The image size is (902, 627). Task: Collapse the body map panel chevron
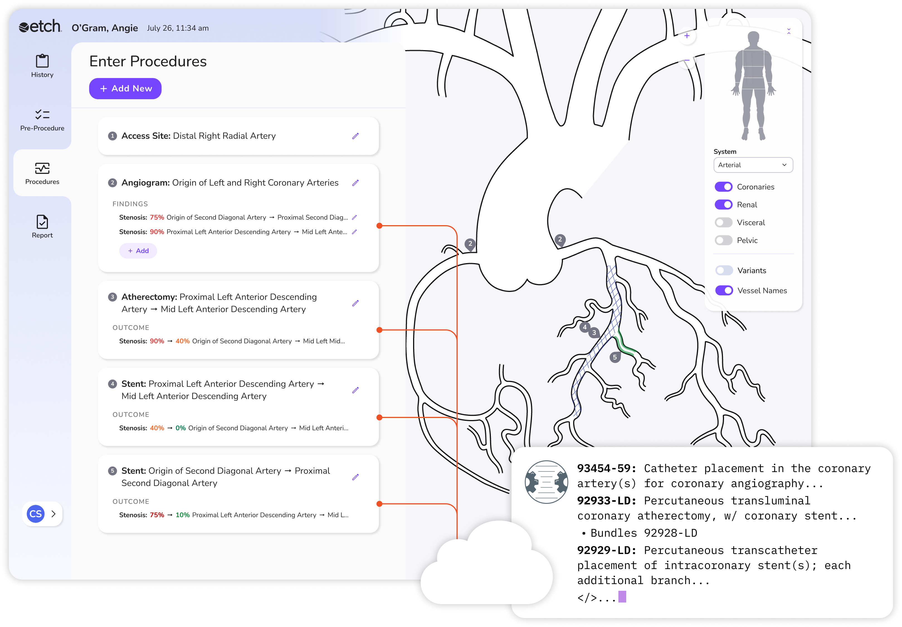(789, 31)
